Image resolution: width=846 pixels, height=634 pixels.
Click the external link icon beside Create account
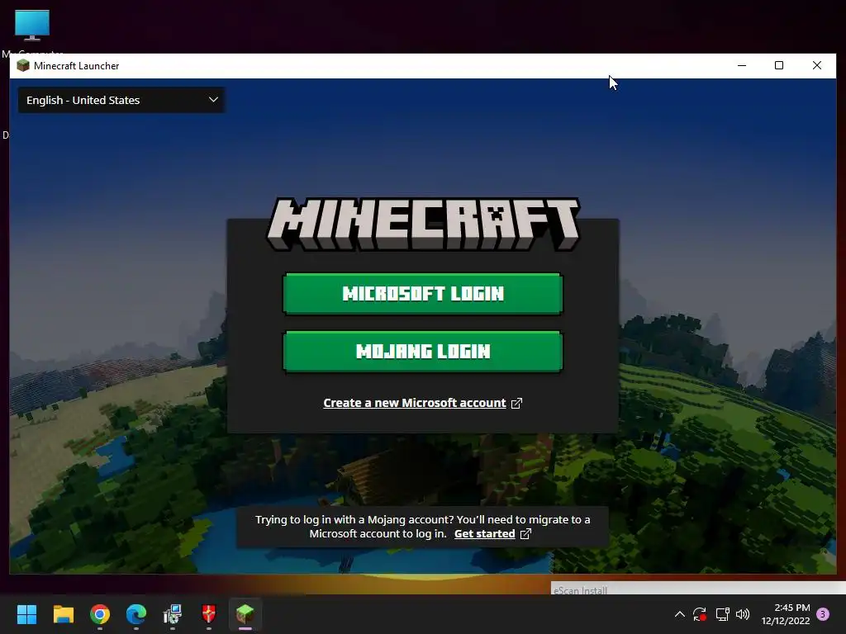pos(516,403)
